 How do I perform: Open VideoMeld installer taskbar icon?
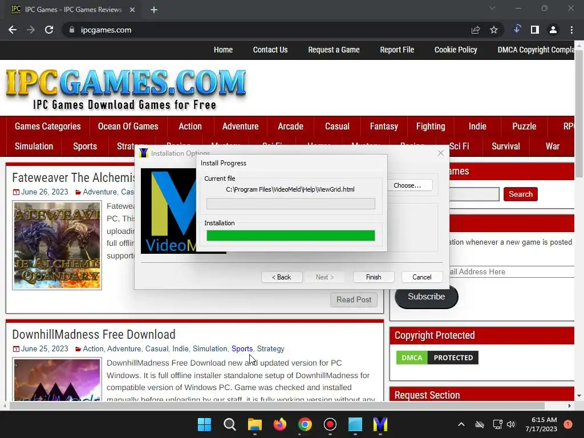[x=380, y=424]
